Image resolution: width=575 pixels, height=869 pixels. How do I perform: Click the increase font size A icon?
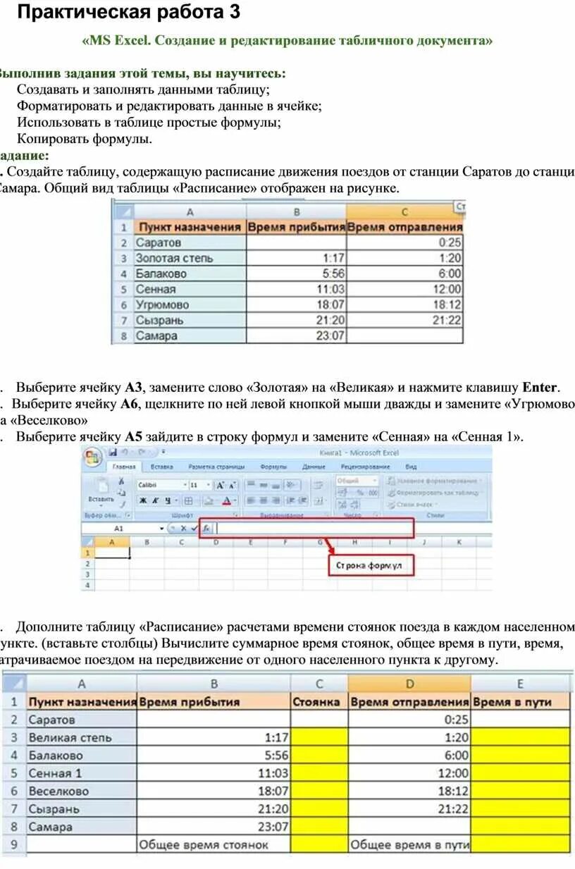[220, 485]
